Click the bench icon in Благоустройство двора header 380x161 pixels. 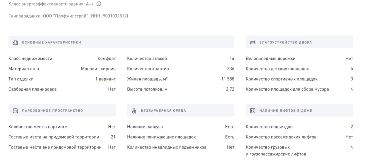coord(253,42)
